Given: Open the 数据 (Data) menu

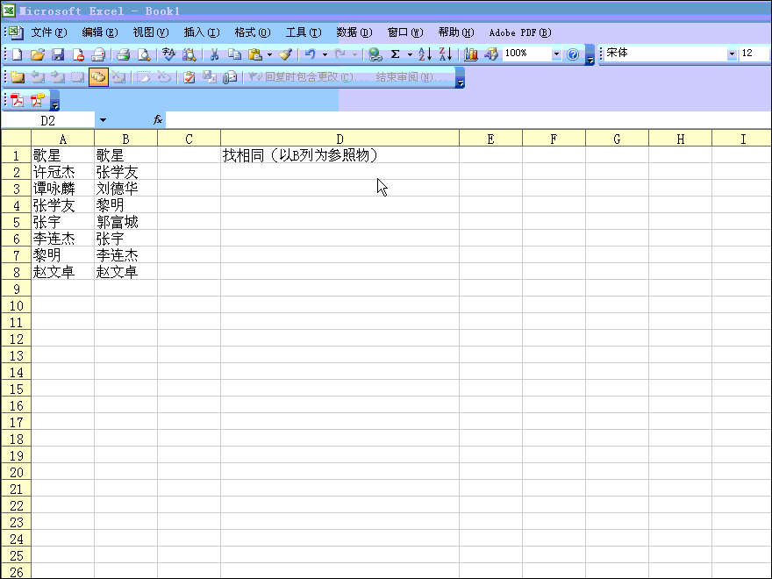Looking at the screenshot, I should [x=354, y=32].
